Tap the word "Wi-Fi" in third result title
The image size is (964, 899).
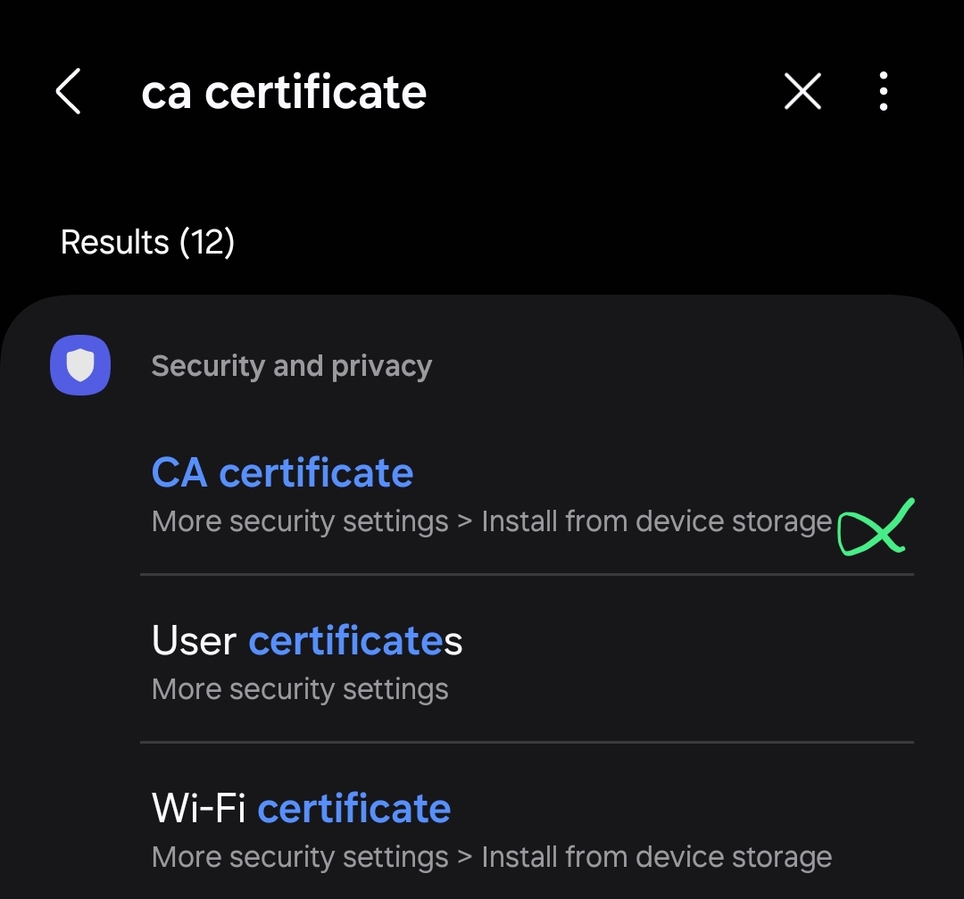(198, 808)
